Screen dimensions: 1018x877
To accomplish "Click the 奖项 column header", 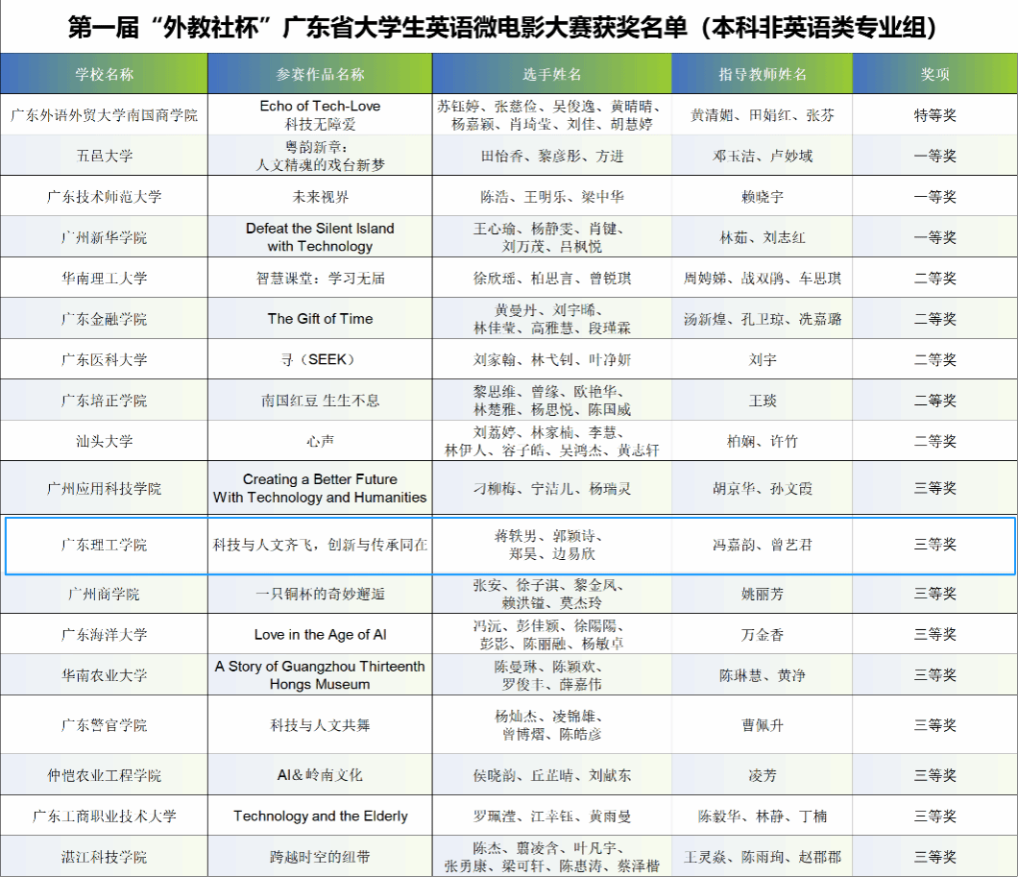I will 934,74.
